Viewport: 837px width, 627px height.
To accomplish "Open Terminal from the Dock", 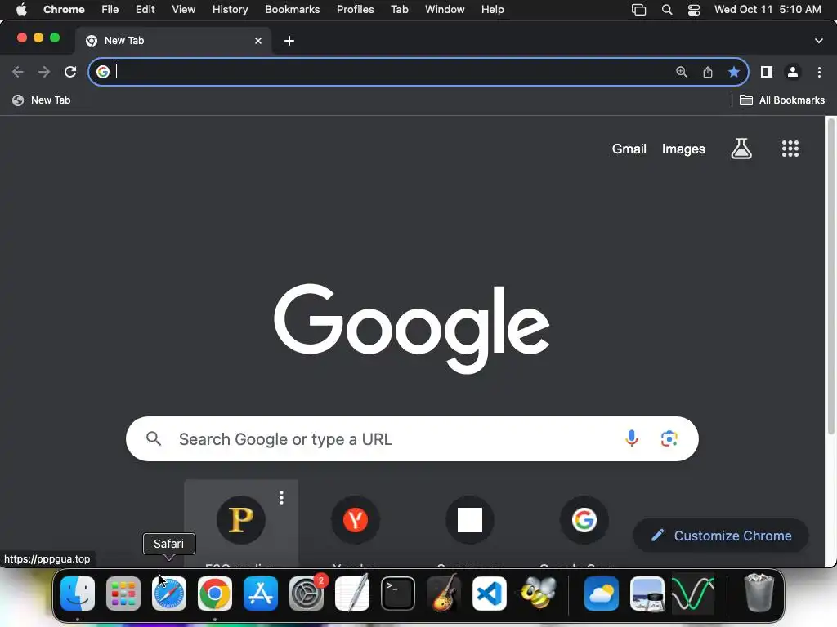I will pyautogui.click(x=398, y=594).
